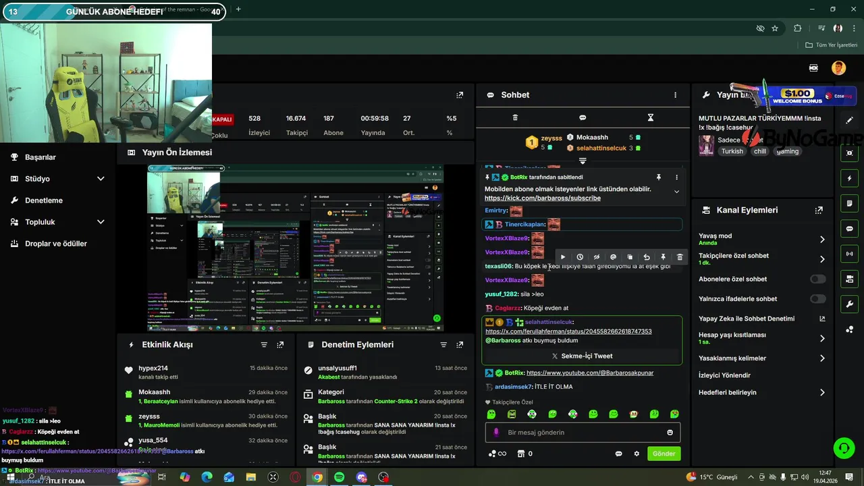
Task: Open the x.com ferullahferman status link
Action: click(568, 331)
